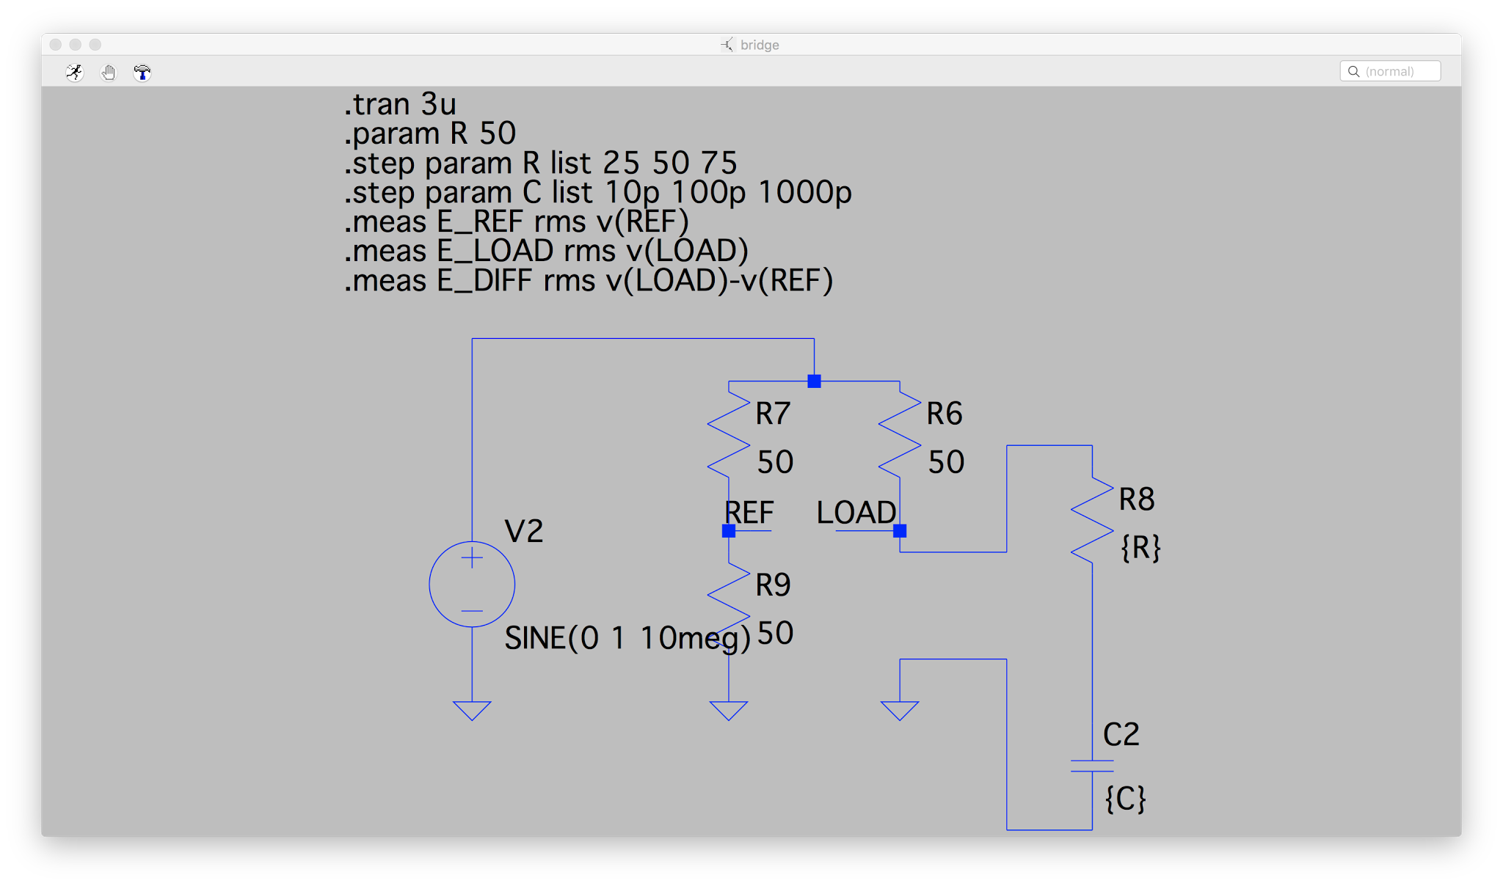
Task: Click the magnifier icon in search box
Action: coord(1354,71)
